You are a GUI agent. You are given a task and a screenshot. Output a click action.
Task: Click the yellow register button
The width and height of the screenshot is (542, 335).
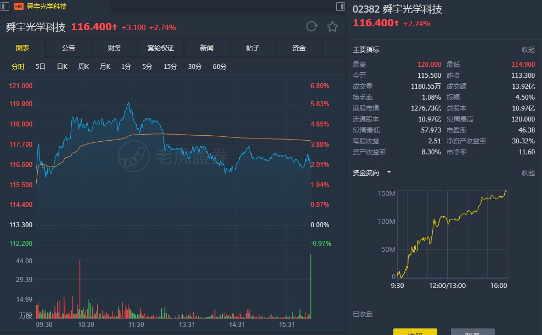point(415,332)
